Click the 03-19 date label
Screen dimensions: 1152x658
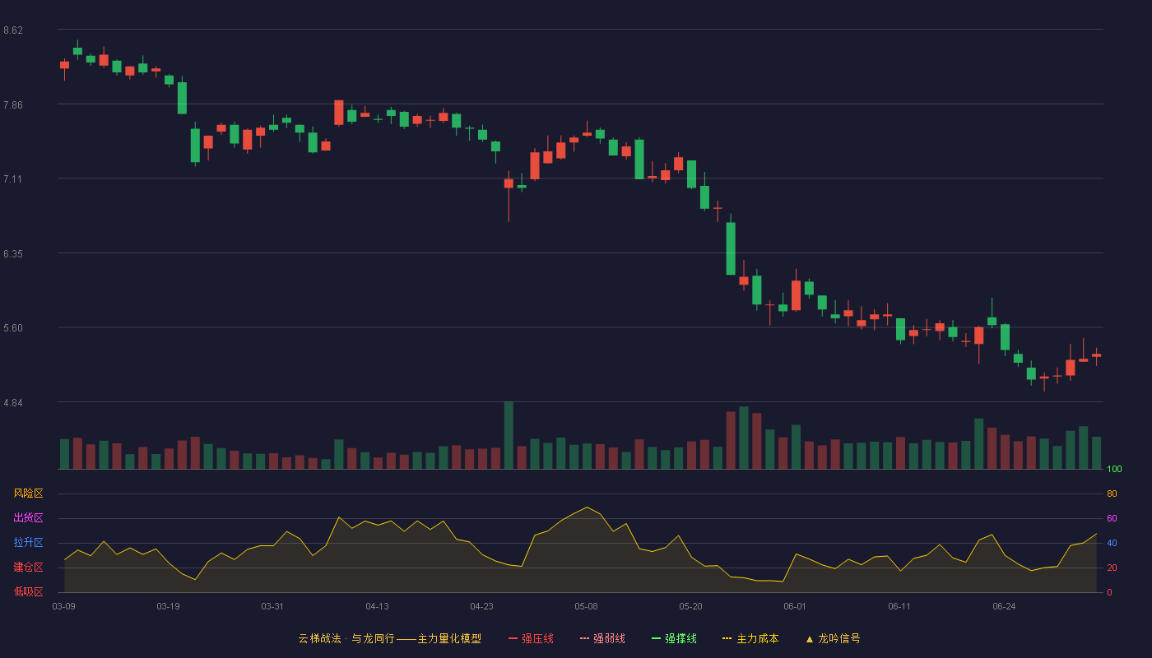168,606
